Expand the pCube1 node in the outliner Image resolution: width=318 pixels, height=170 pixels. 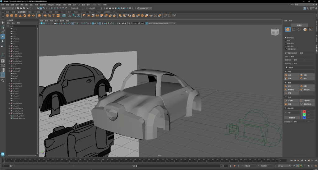click(10, 46)
